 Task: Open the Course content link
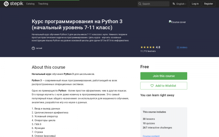tap(151, 136)
